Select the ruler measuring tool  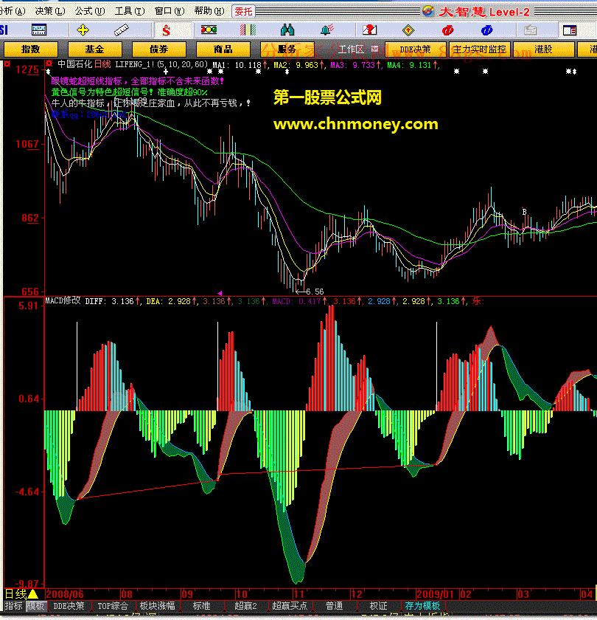click(x=122, y=30)
